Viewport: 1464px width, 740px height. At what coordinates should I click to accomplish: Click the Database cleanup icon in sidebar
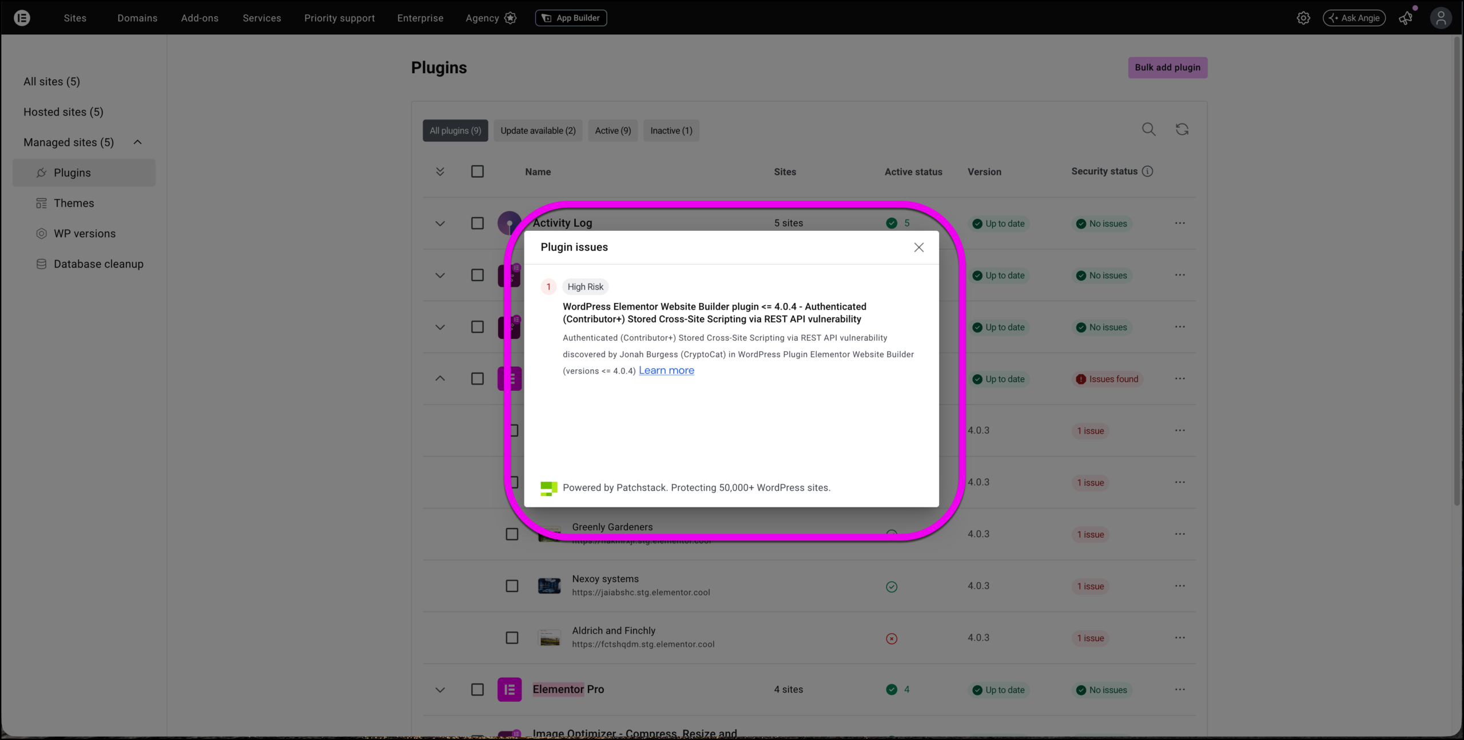click(41, 264)
